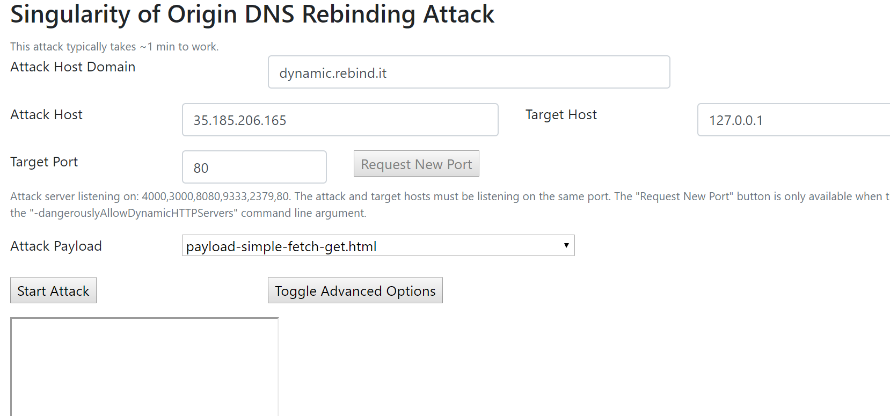
Task: Click the Attack Payload label
Action: pyautogui.click(x=56, y=246)
